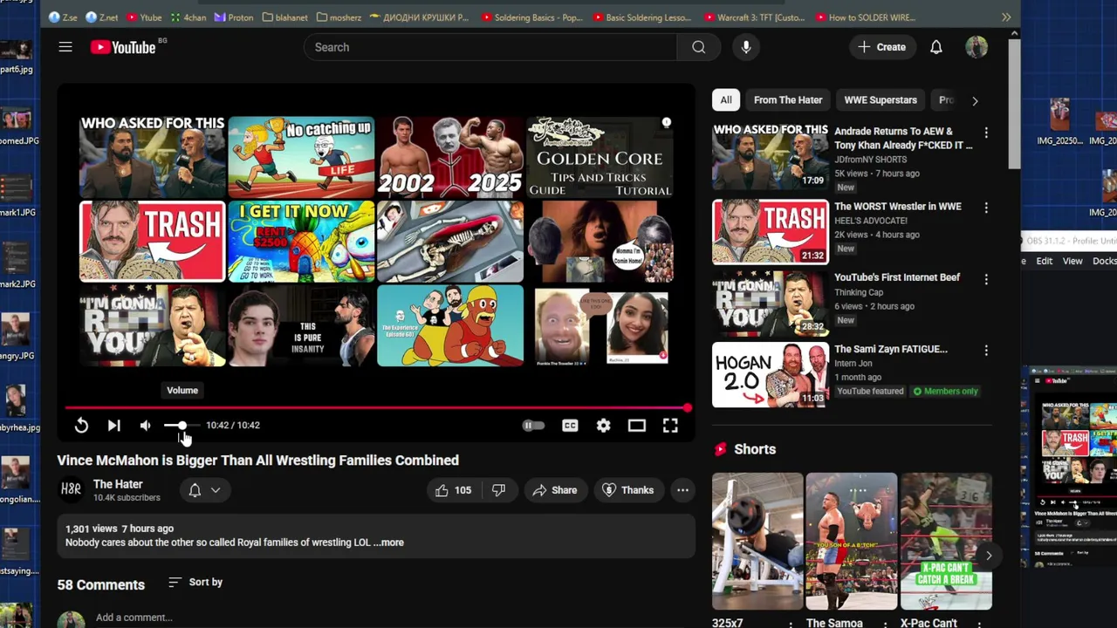Start voice search with microphone
The image size is (1117, 628).
coord(746,47)
